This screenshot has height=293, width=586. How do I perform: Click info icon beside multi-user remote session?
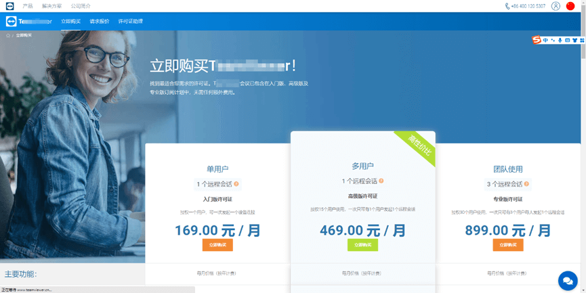pyautogui.click(x=381, y=181)
